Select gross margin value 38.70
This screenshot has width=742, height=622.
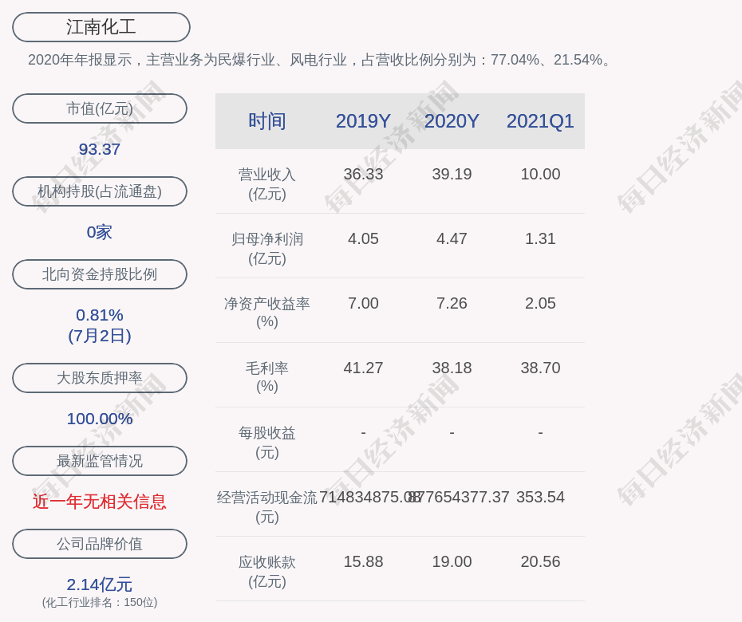(540, 368)
